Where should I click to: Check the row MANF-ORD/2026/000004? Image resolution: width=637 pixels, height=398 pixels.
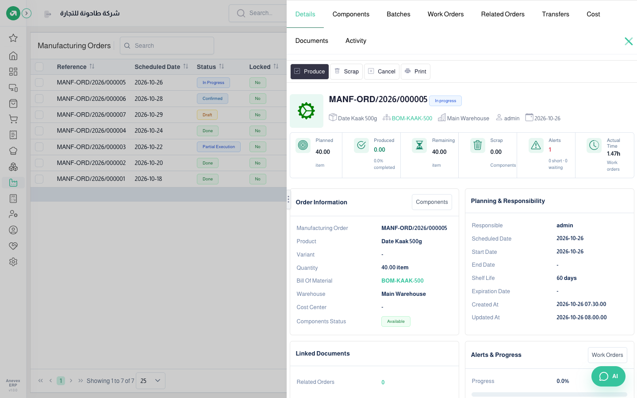coord(39,130)
